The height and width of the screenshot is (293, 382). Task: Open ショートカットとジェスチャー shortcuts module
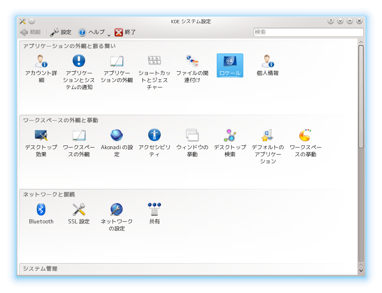click(154, 72)
